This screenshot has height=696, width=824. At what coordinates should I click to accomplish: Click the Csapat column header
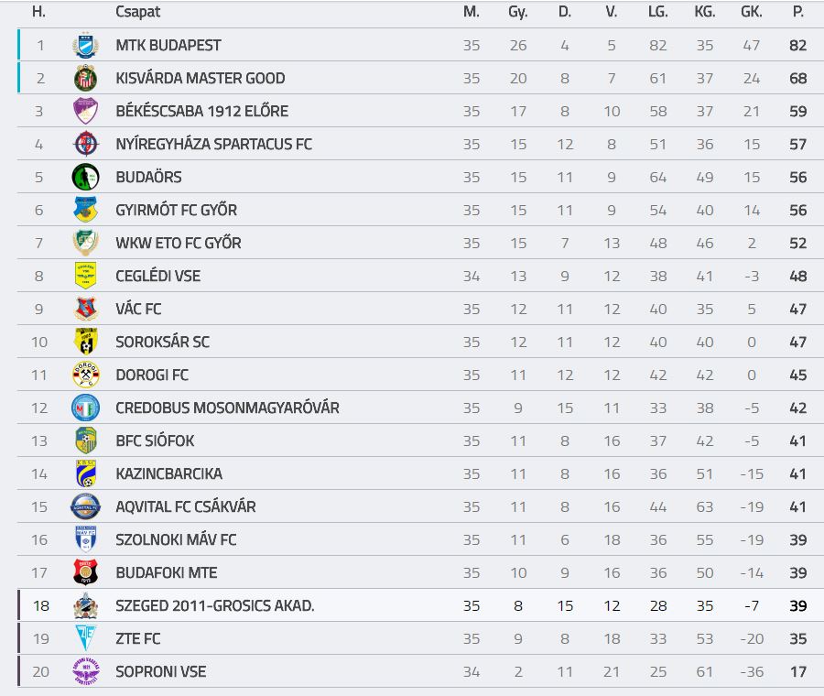point(137,12)
